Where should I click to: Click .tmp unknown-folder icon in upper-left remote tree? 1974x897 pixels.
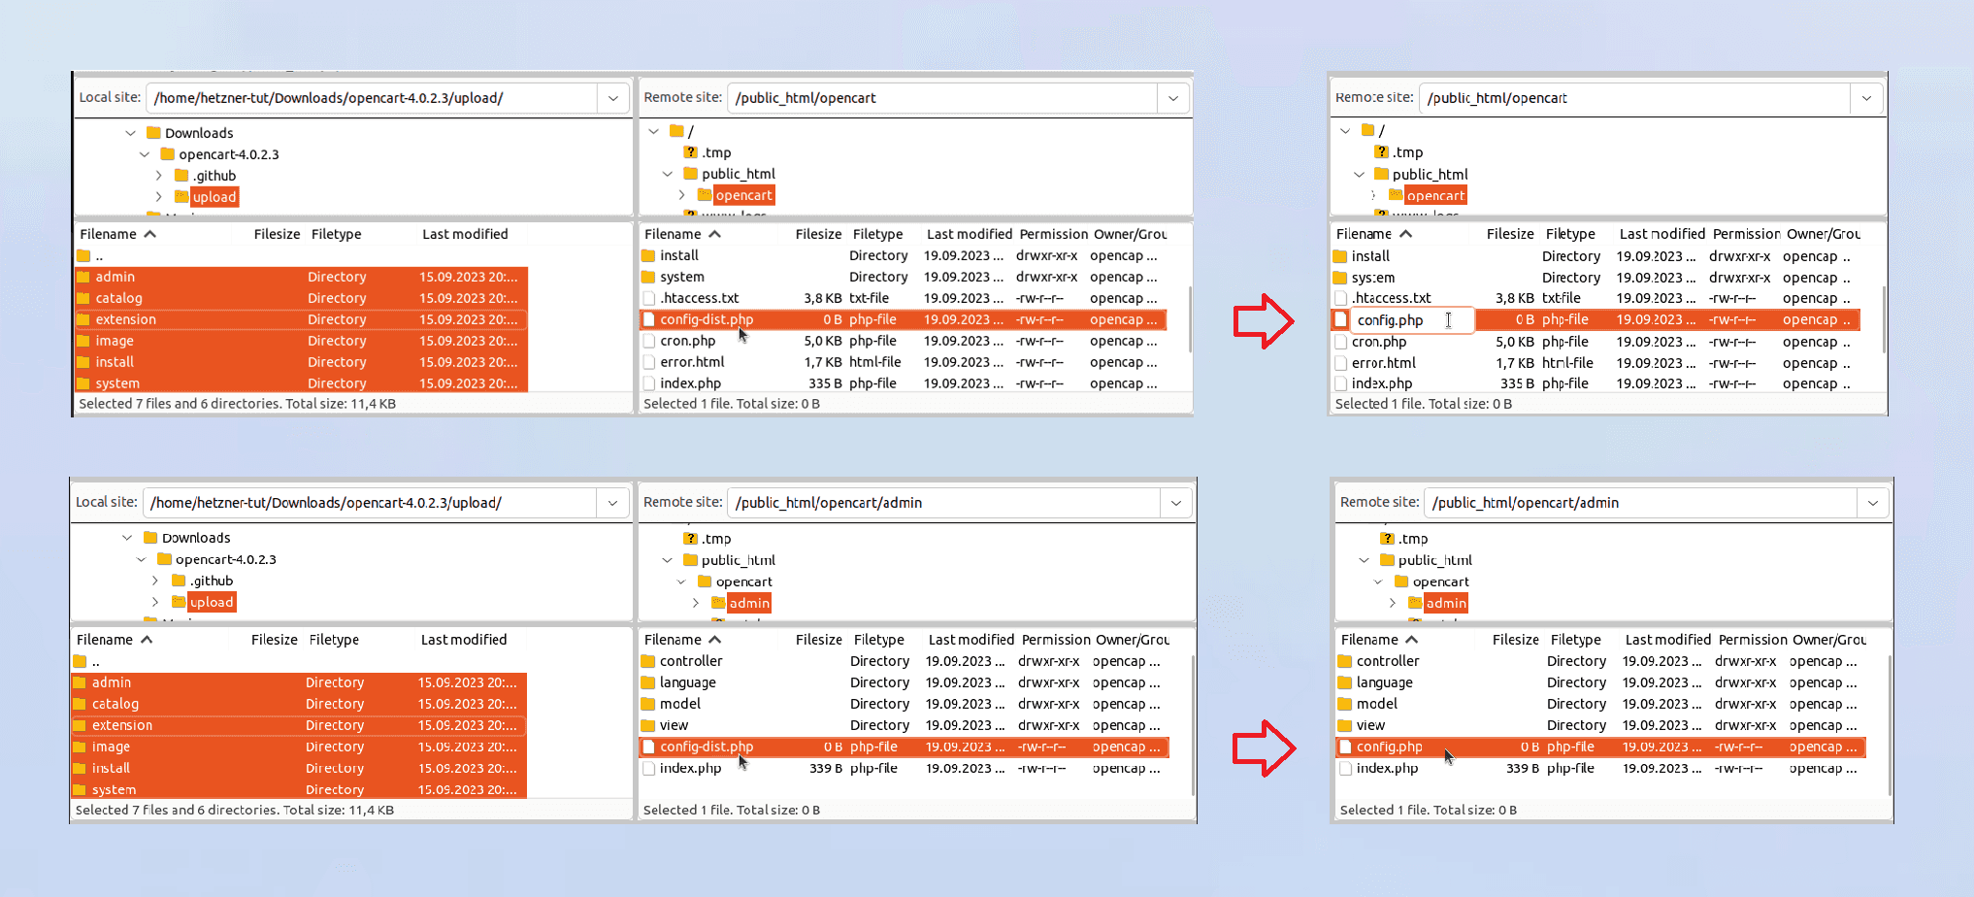click(690, 152)
